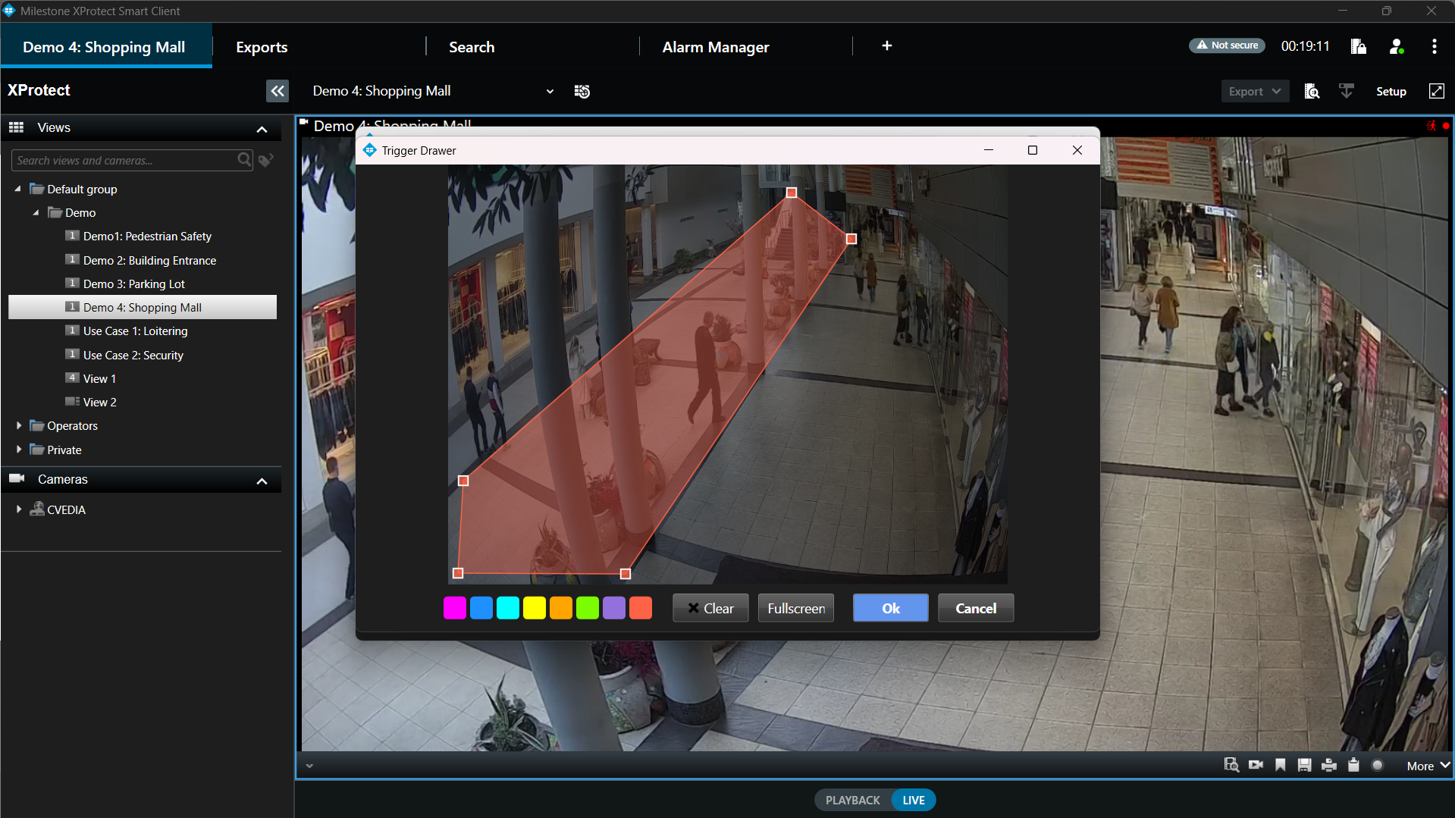
Task: Collapse the XProtect side panel
Action: click(278, 91)
